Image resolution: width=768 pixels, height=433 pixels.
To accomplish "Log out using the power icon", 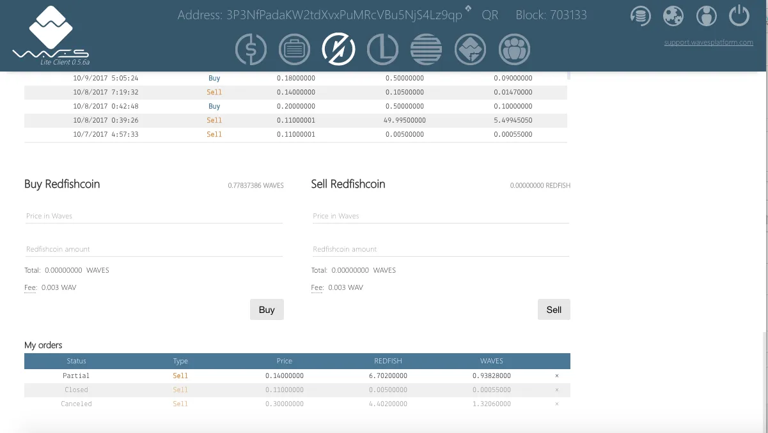I will [739, 16].
